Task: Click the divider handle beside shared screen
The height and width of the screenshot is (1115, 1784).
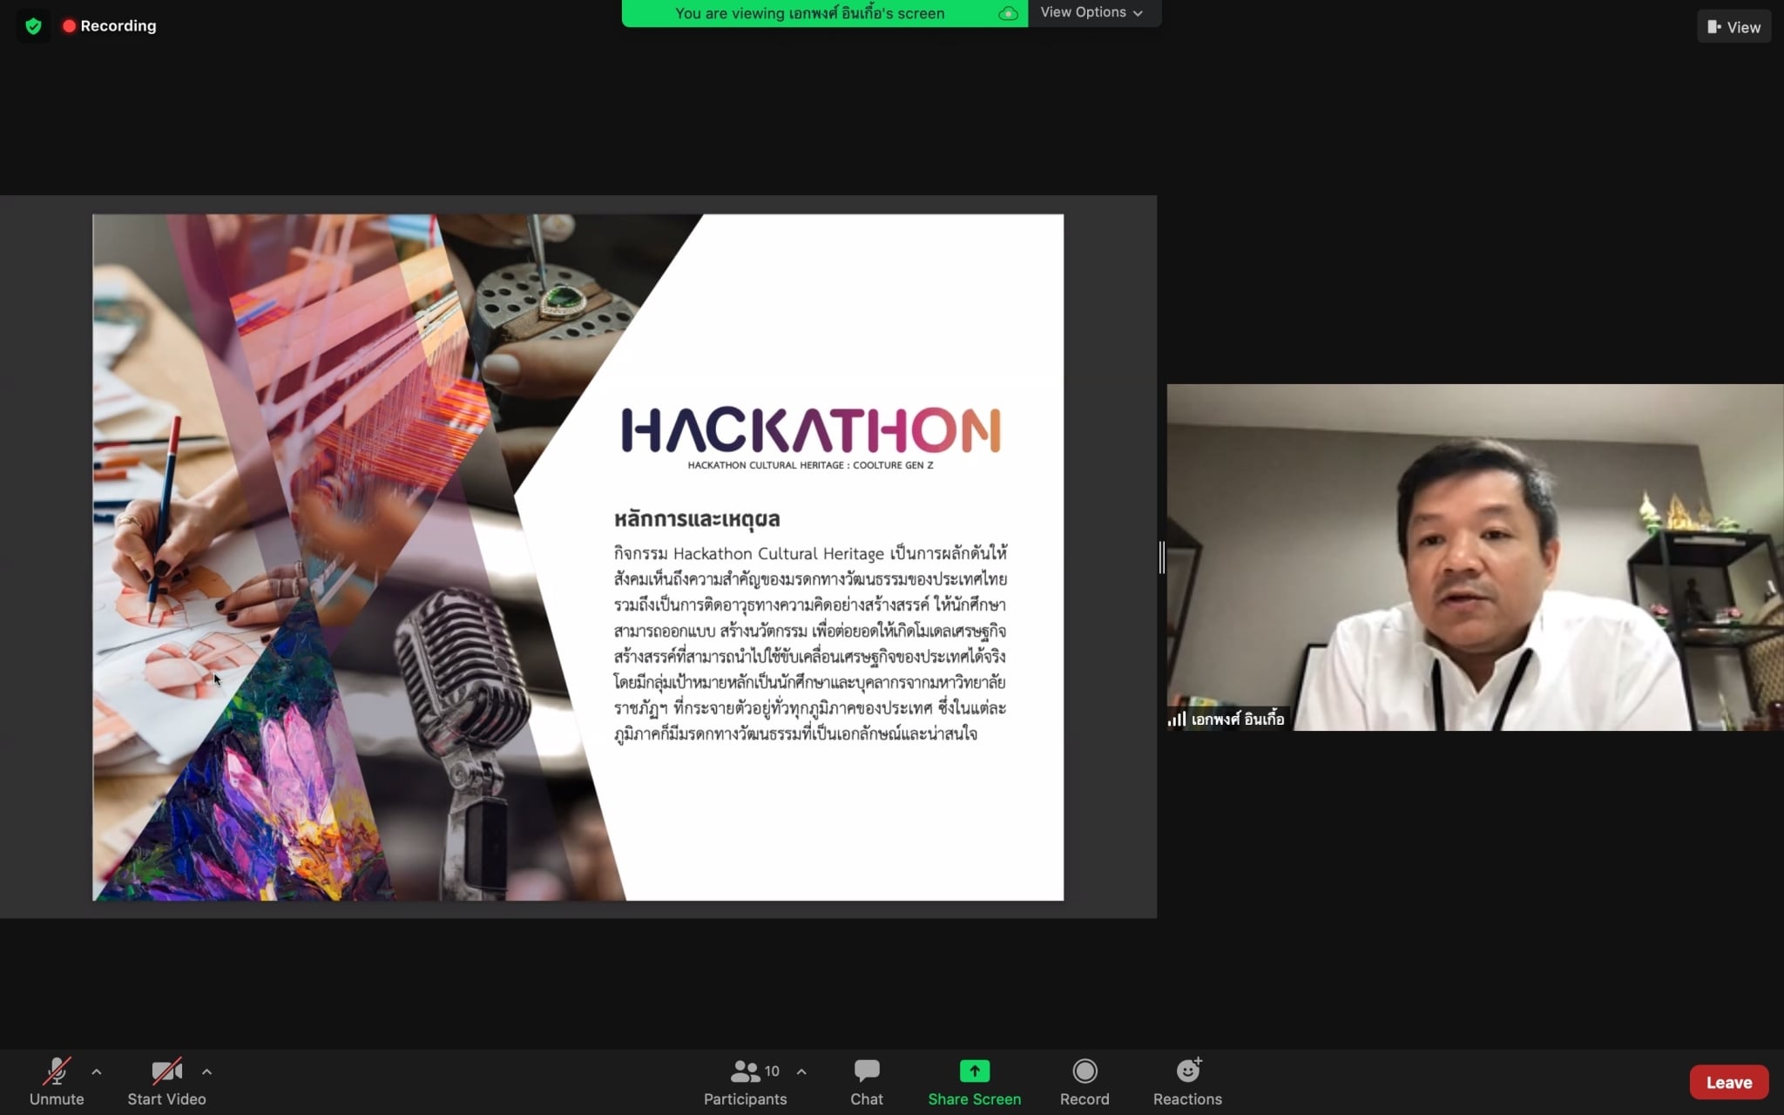Action: point(1162,557)
